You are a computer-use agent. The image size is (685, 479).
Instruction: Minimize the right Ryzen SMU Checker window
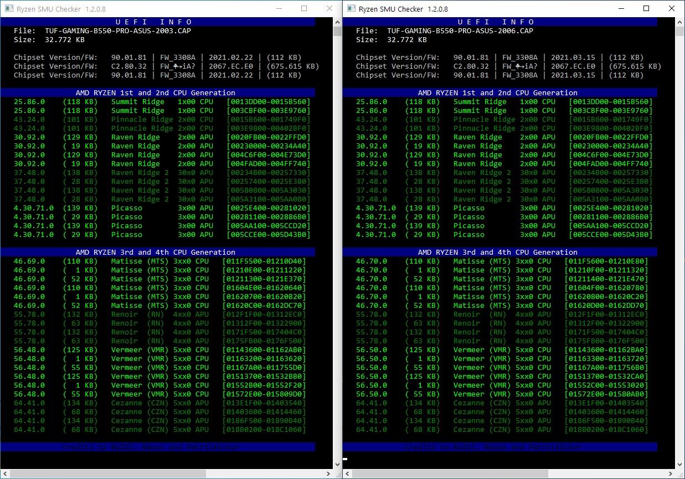(x=621, y=9)
